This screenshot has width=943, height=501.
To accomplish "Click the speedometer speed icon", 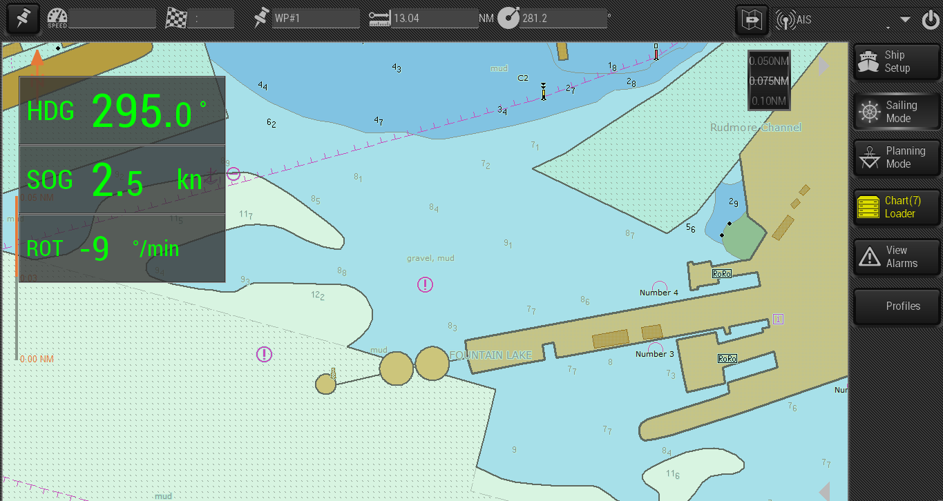I will [57, 19].
